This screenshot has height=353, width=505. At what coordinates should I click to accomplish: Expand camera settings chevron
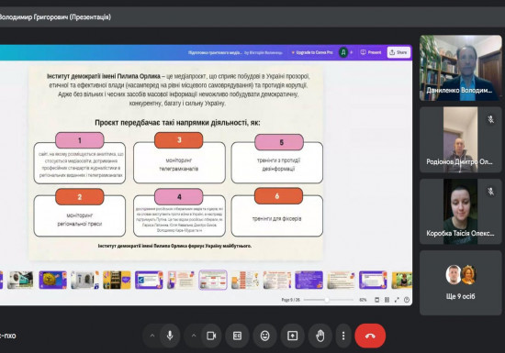point(194,336)
